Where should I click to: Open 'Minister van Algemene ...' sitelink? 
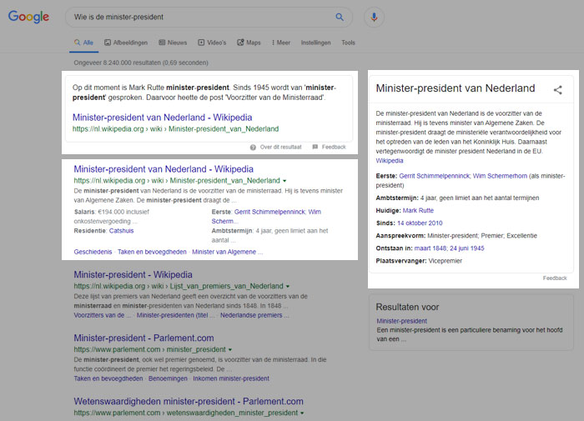tap(228, 252)
